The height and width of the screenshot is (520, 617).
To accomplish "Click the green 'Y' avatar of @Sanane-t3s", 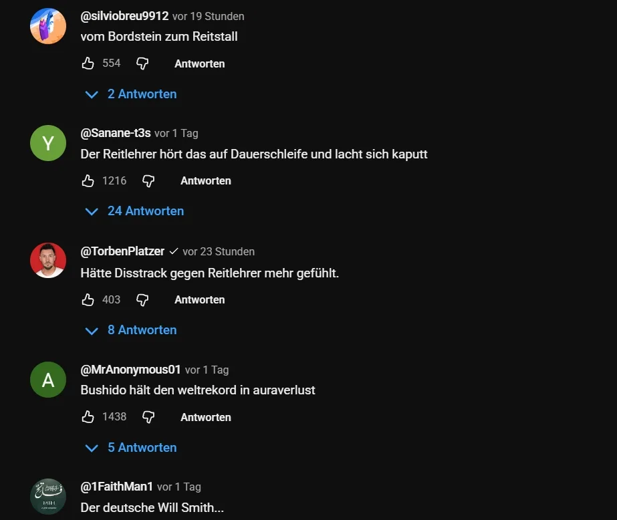I will point(48,143).
